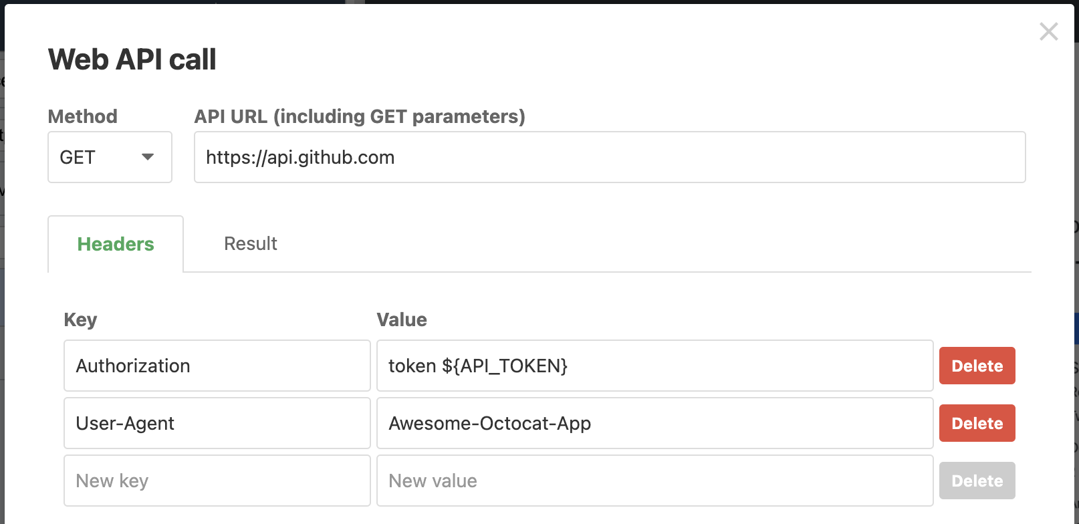Click the Awesome-Octocat-App value field
This screenshot has height=524, width=1079.
point(654,423)
